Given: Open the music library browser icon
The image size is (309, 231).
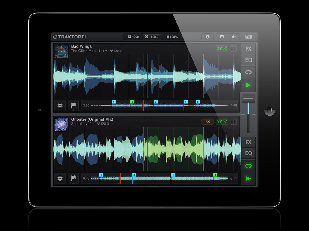Looking at the screenshot, I should point(222,37).
